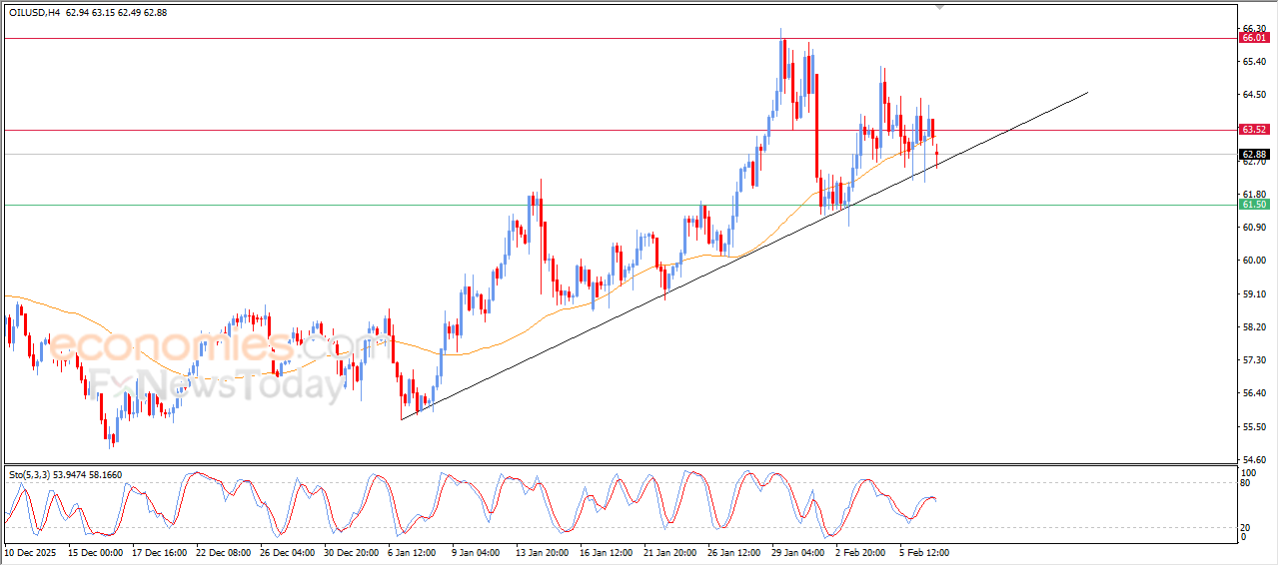The image size is (1279, 566).
Task: Click the black 62.88 current price tag
Action: coord(1254,154)
